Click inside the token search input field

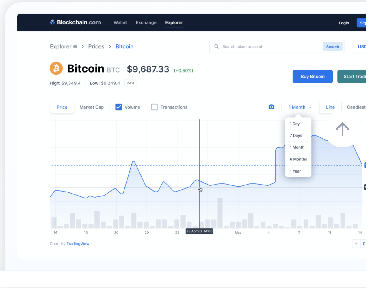coord(254,46)
